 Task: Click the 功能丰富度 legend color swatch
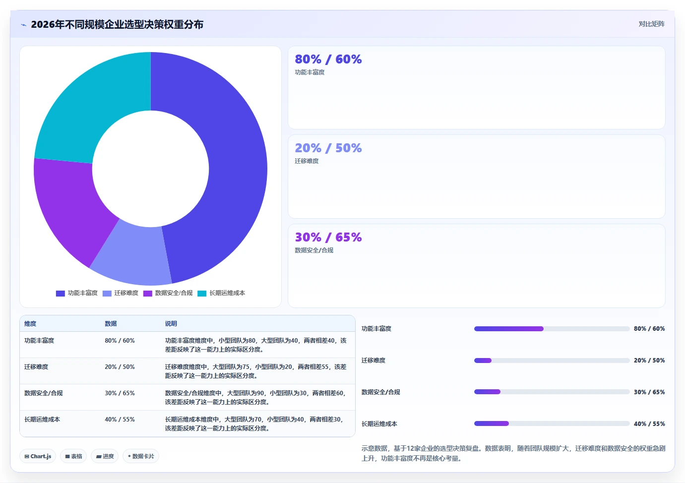click(x=61, y=294)
